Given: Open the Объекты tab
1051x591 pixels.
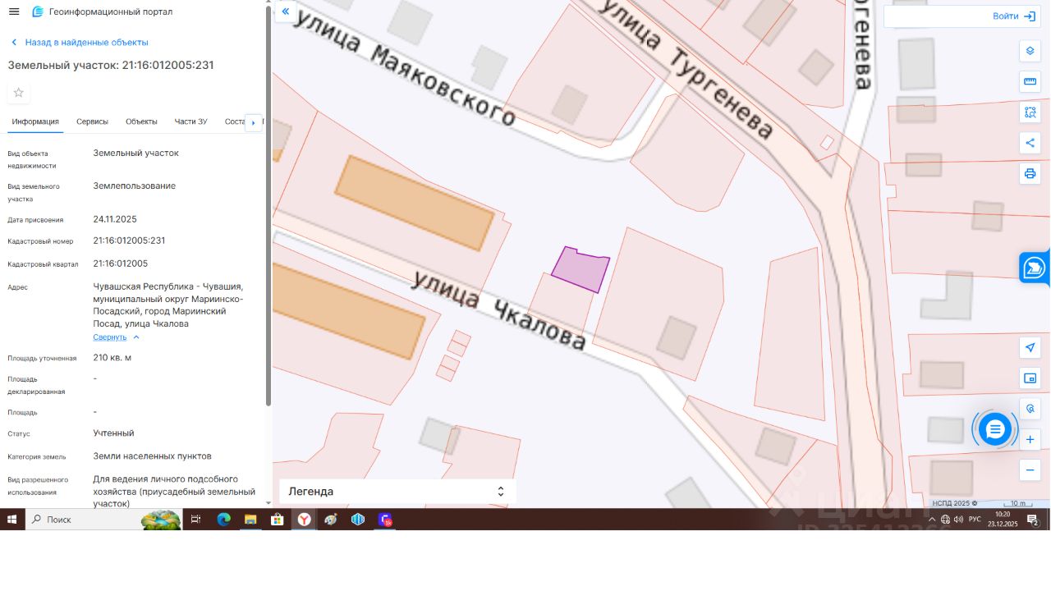Looking at the screenshot, I should [141, 121].
